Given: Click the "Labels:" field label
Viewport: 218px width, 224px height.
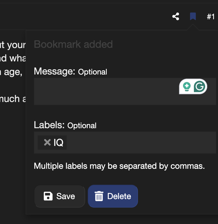Looking at the screenshot, I should [x=49, y=125].
